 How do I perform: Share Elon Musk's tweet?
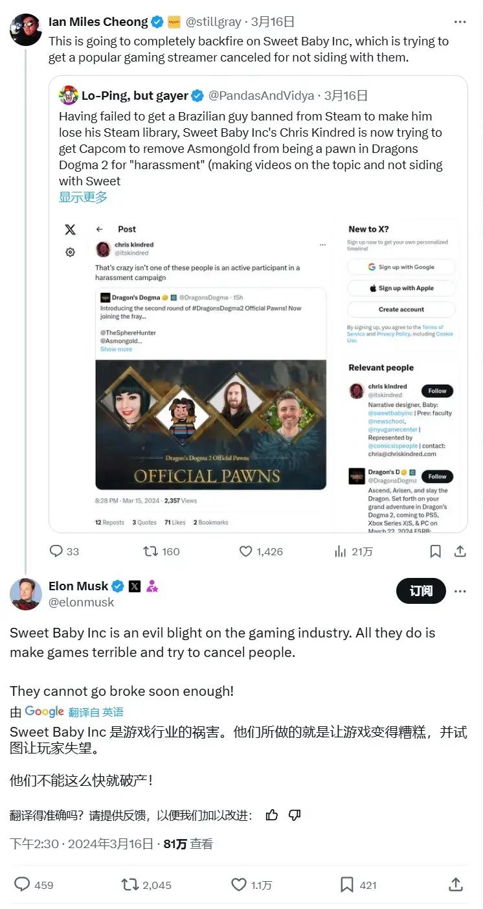coord(456,884)
